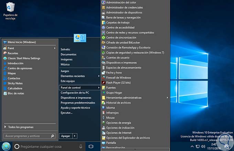Open Task View from the taskbar

[91, 147]
